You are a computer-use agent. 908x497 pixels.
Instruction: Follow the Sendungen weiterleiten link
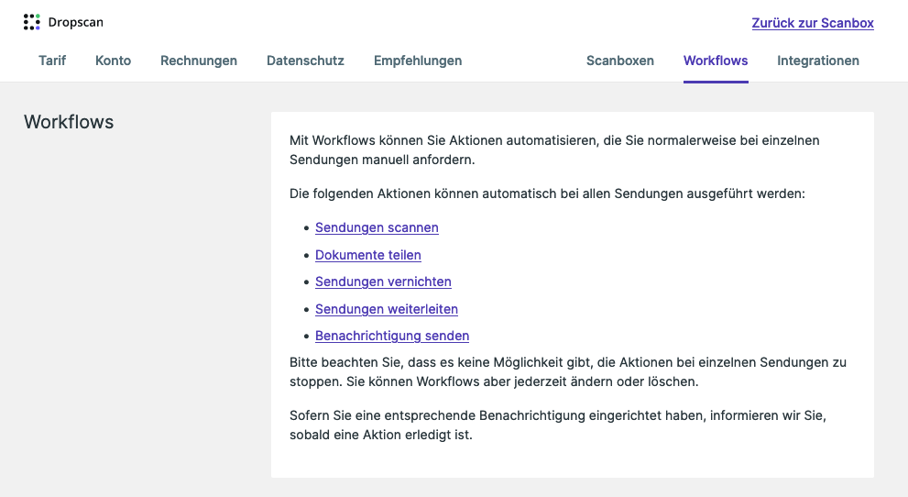pyautogui.click(x=387, y=309)
